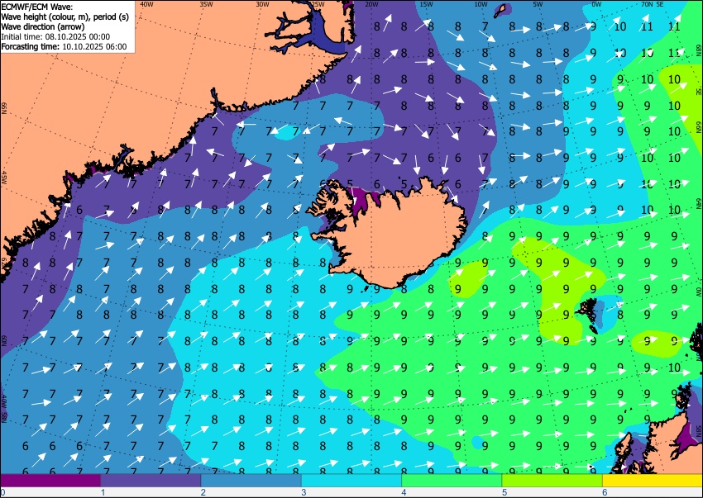
Task: Click the "Wave direction (arrow)" text
Action: click(x=42, y=26)
